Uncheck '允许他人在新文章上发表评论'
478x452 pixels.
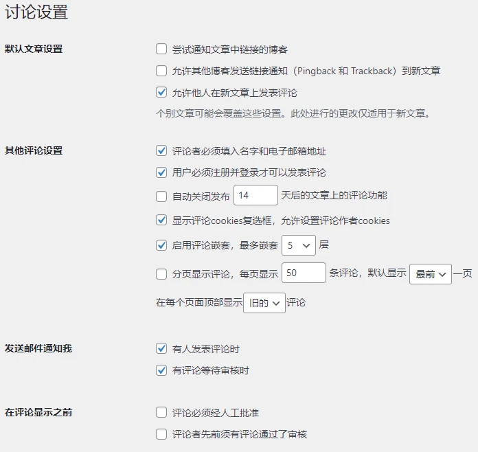(161, 92)
